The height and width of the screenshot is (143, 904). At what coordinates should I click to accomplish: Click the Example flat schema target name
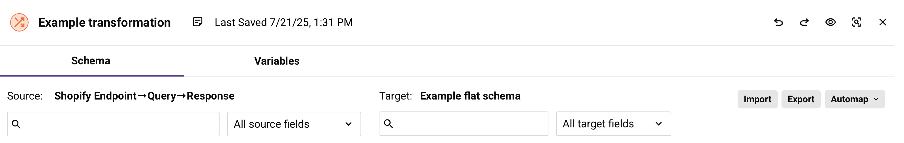tap(470, 96)
